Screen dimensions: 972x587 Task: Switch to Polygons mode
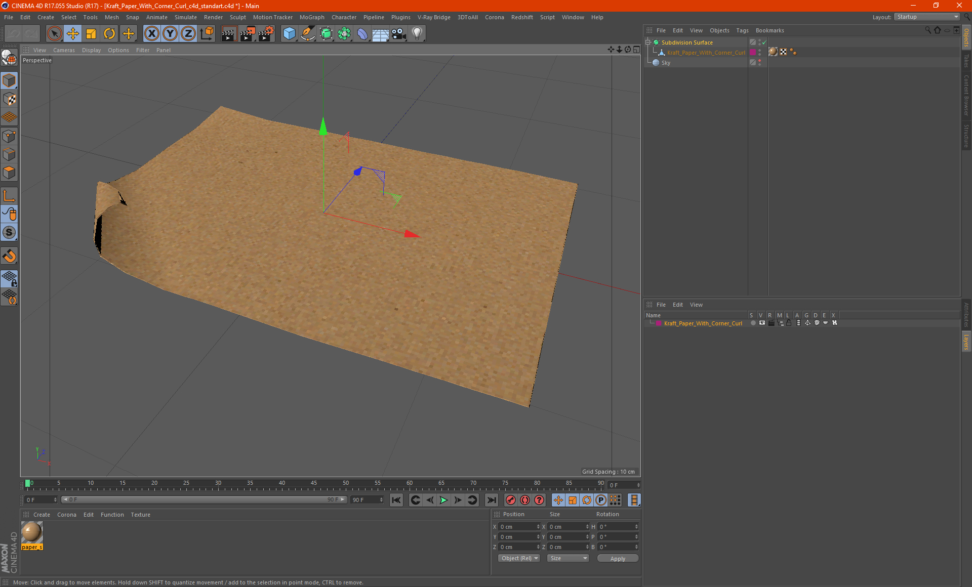[x=9, y=173]
